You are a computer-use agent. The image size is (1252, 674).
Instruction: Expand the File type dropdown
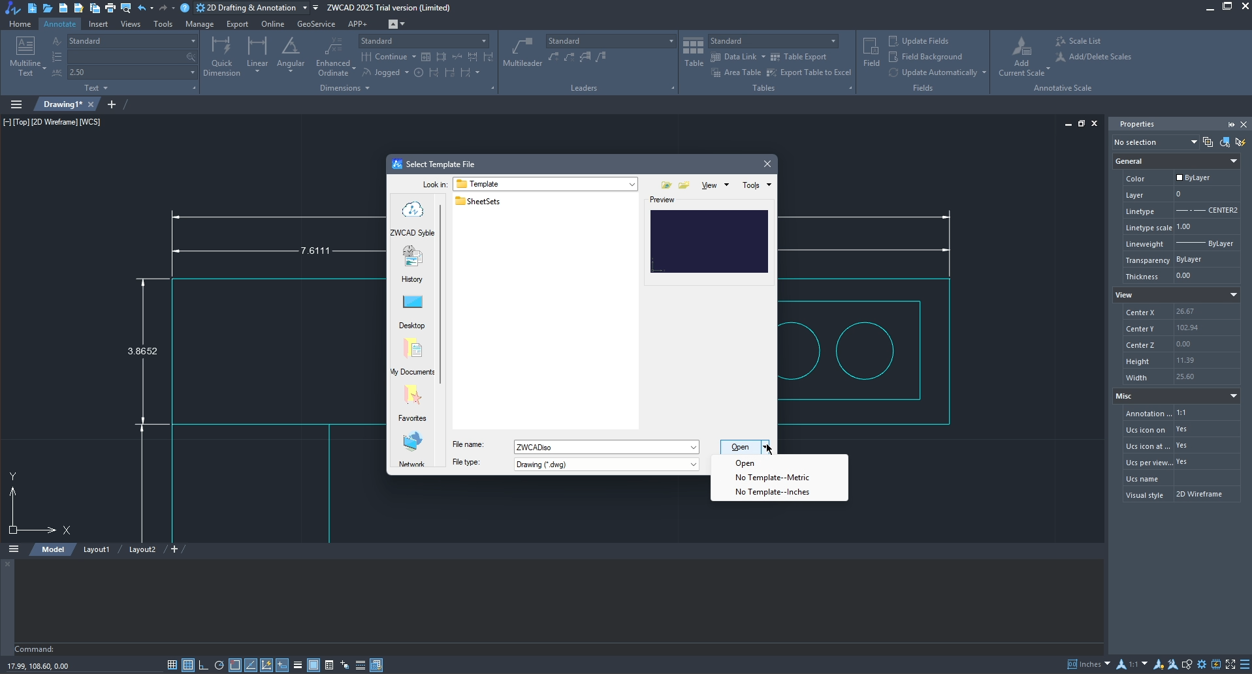click(x=693, y=465)
